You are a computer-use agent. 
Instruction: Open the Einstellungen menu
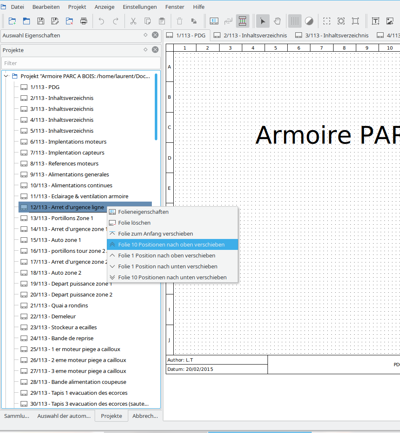click(140, 7)
